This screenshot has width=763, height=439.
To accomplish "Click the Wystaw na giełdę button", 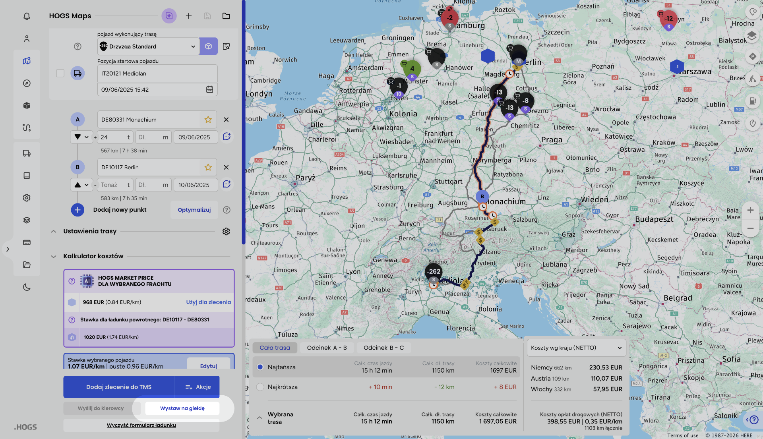I will pyautogui.click(x=182, y=408).
